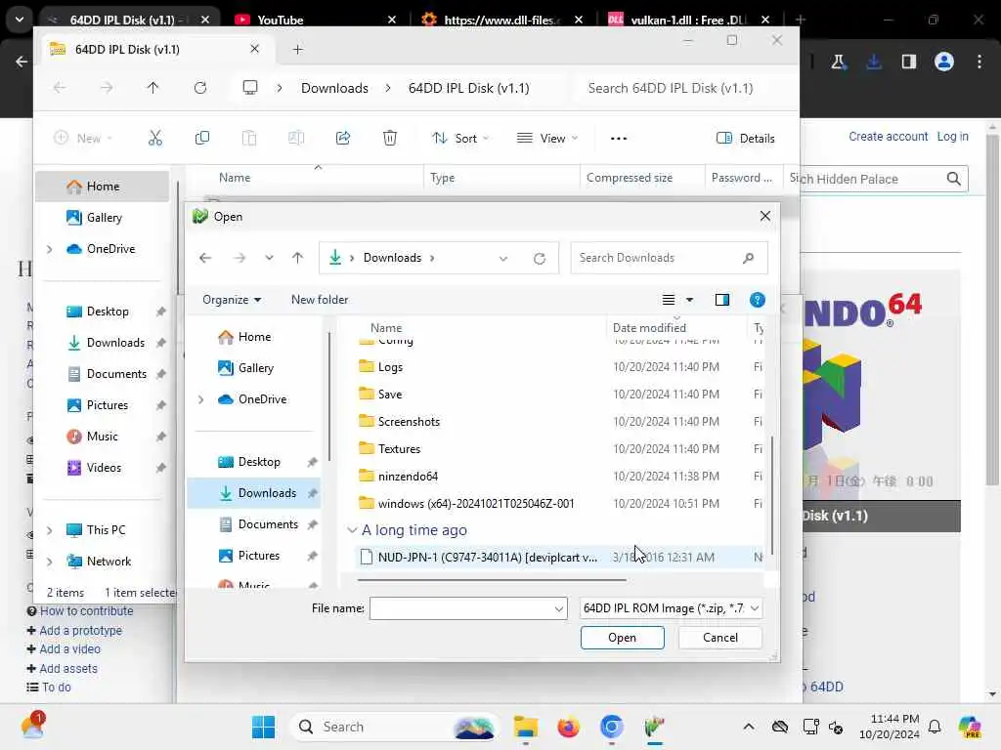Click the Open button in dialog
This screenshot has height=750, width=1001.
pos(622,638)
